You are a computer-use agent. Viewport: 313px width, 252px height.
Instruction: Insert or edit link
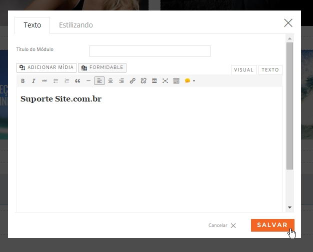point(132,81)
